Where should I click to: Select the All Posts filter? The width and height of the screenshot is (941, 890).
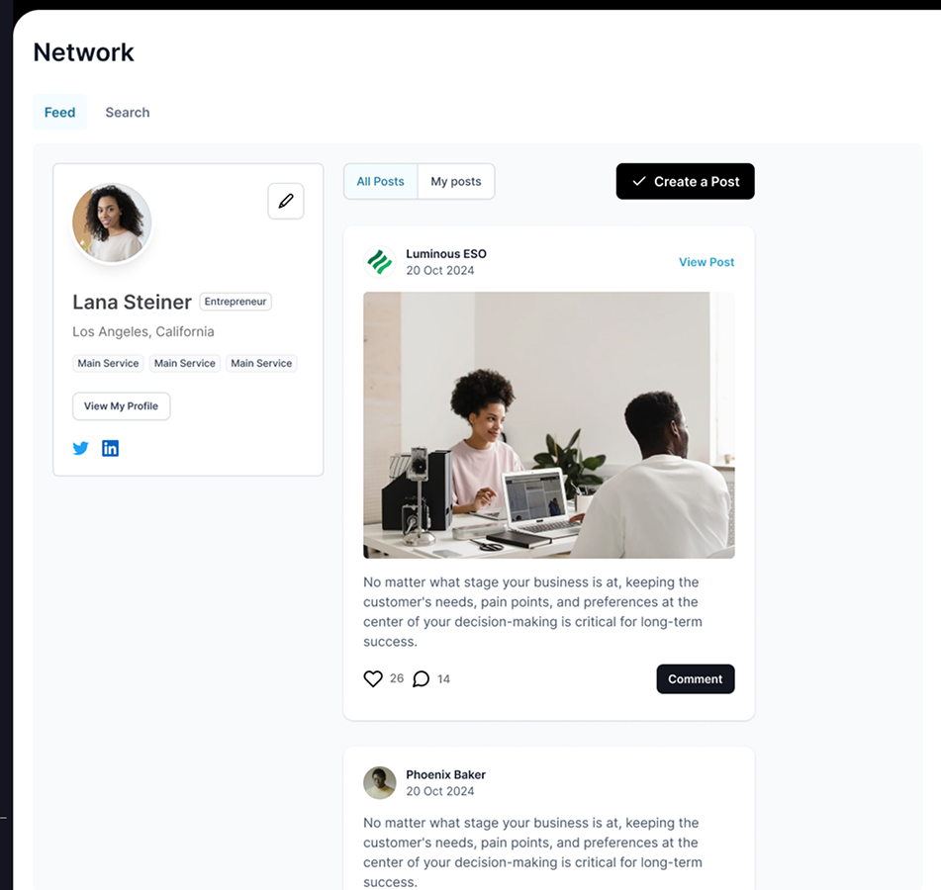pos(381,181)
